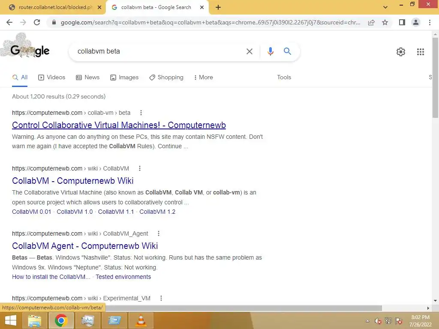Open the Chrome profile menu

click(416, 22)
